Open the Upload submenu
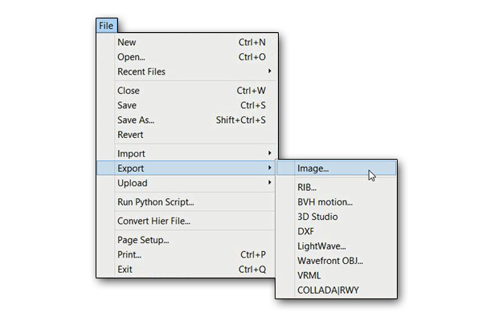The image size is (482, 329). pos(187,183)
